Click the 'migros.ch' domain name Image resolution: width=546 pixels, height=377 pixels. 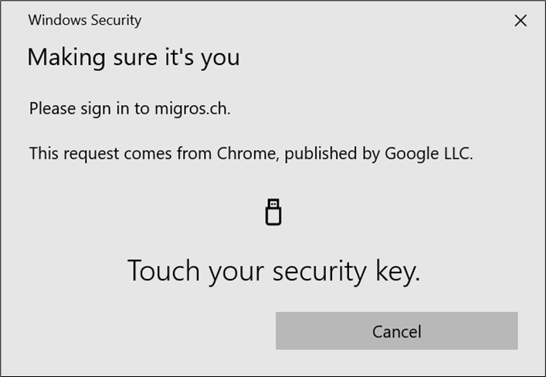(192, 108)
